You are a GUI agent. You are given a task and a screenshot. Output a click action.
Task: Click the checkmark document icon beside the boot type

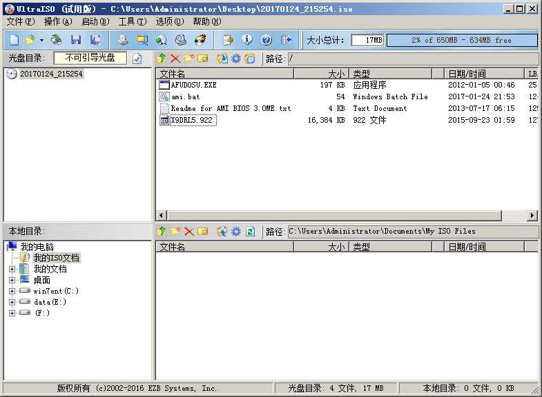coord(137,59)
